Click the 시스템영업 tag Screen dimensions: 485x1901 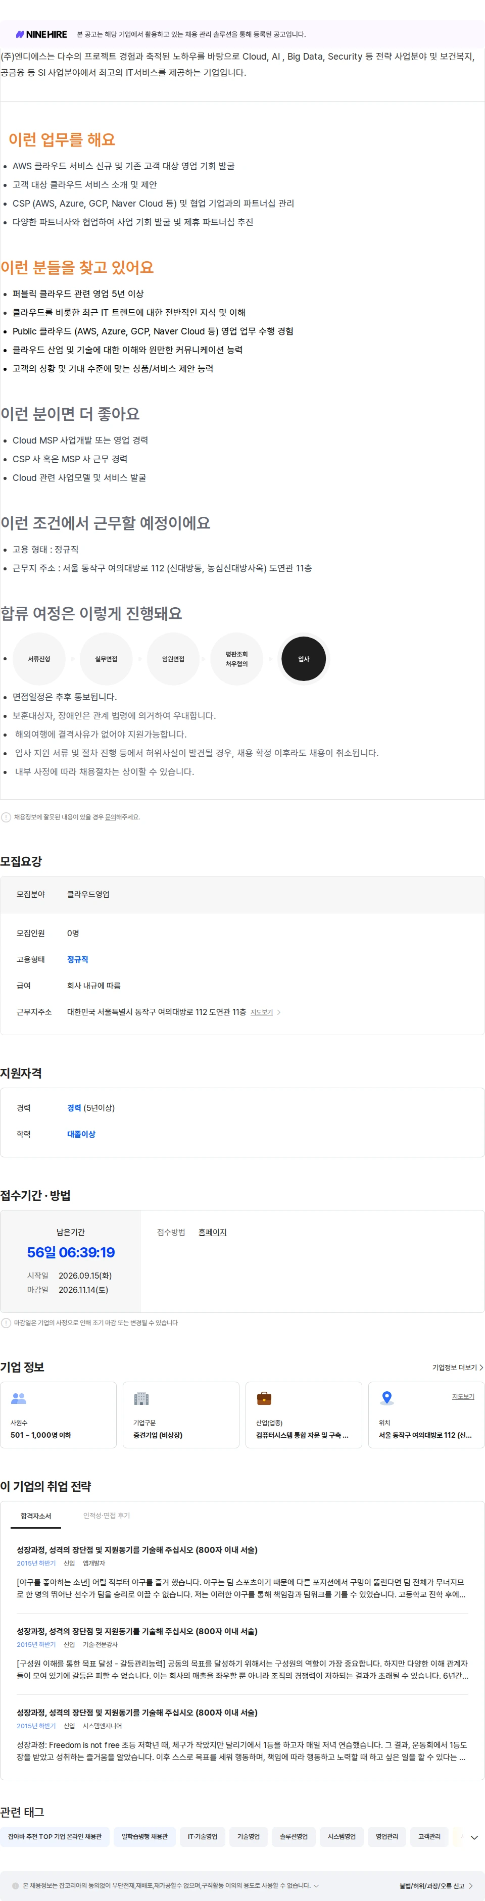(x=342, y=1836)
